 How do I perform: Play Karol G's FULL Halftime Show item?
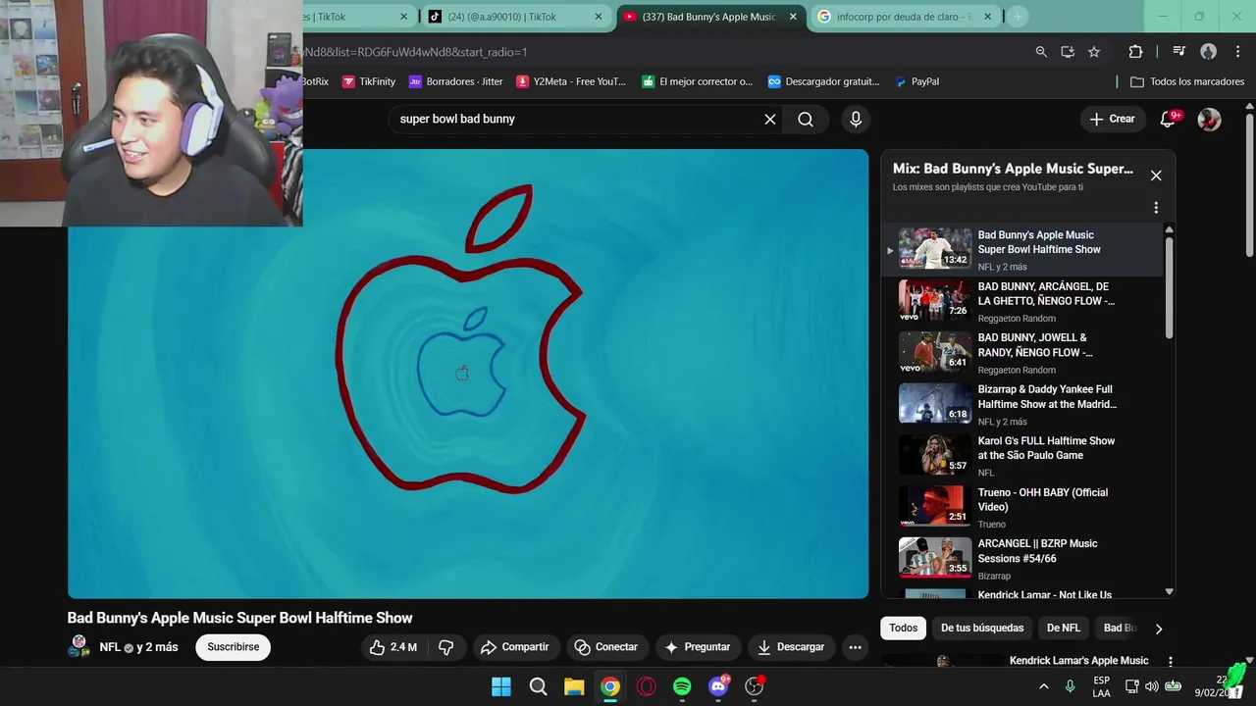point(1020,456)
